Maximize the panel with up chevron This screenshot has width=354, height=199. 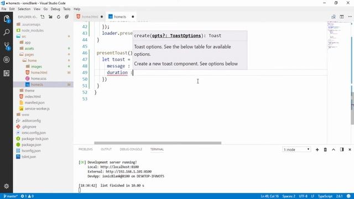(334, 150)
